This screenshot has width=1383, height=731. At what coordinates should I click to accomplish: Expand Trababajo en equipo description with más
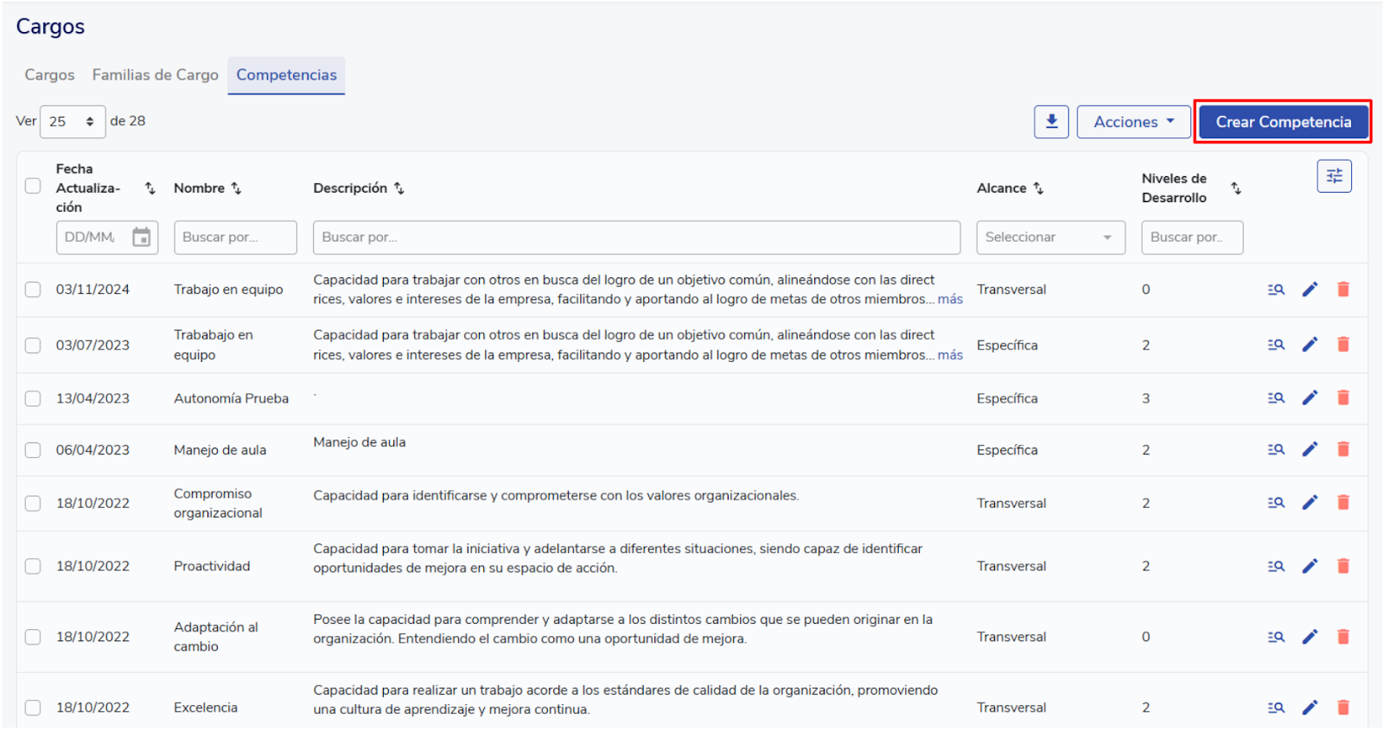(x=950, y=355)
